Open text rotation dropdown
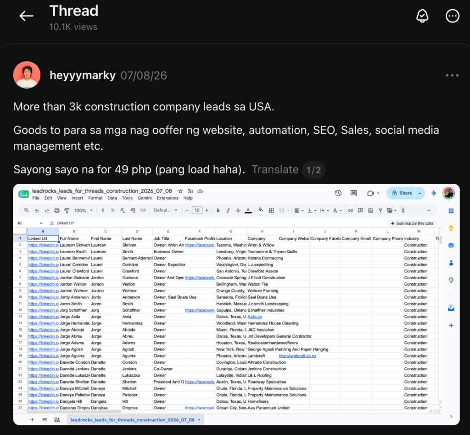Screen dimensions: 470x435 click(x=337, y=210)
